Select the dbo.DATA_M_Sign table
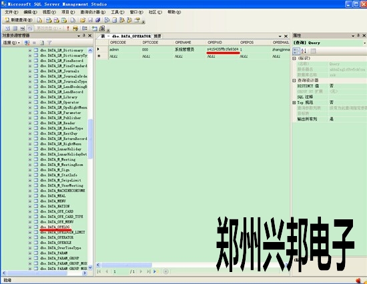Image resolution: width=367 pixels, height=284 pixels. coord(55,170)
